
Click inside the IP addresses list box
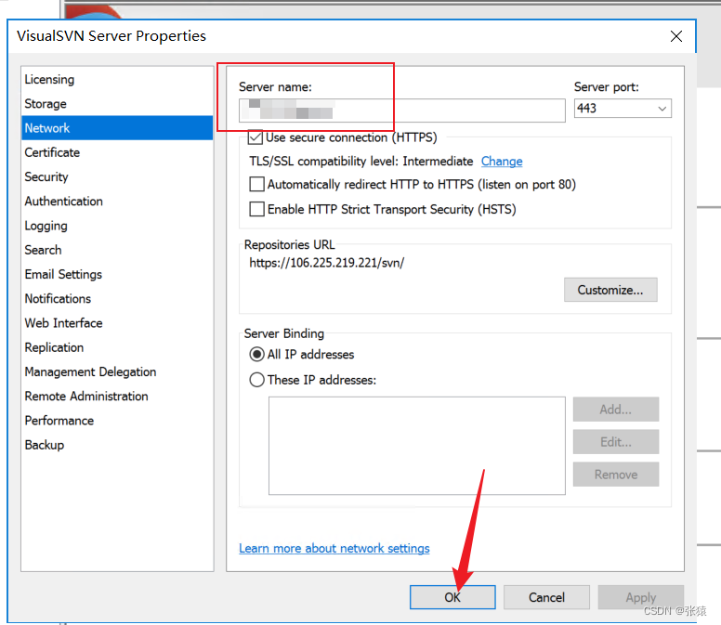point(417,446)
